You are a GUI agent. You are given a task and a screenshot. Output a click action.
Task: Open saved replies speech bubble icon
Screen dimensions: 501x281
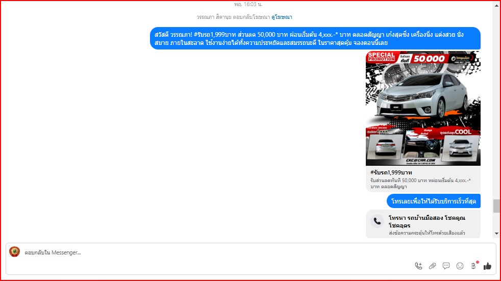pos(446,266)
